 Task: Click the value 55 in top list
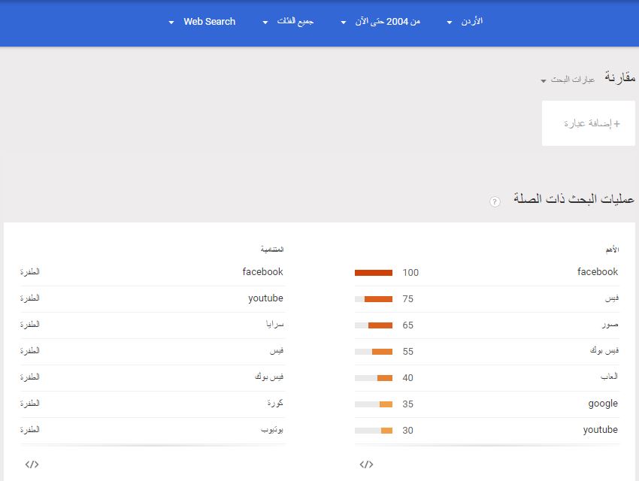coord(408,352)
